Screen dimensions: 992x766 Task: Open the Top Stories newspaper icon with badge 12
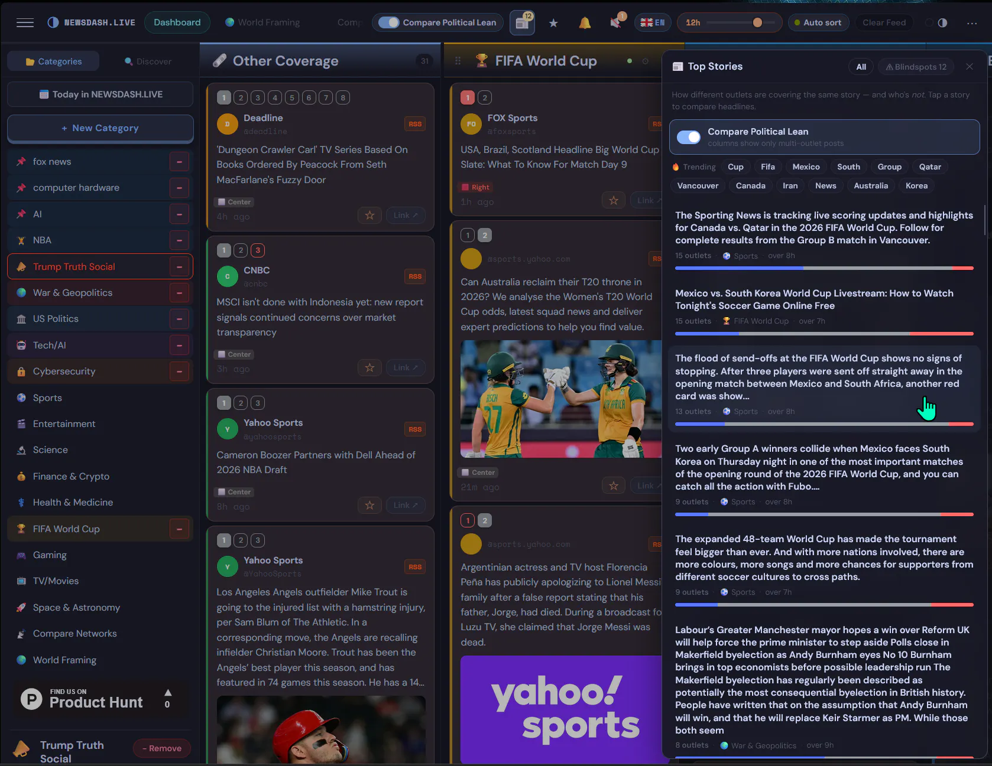pos(522,22)
